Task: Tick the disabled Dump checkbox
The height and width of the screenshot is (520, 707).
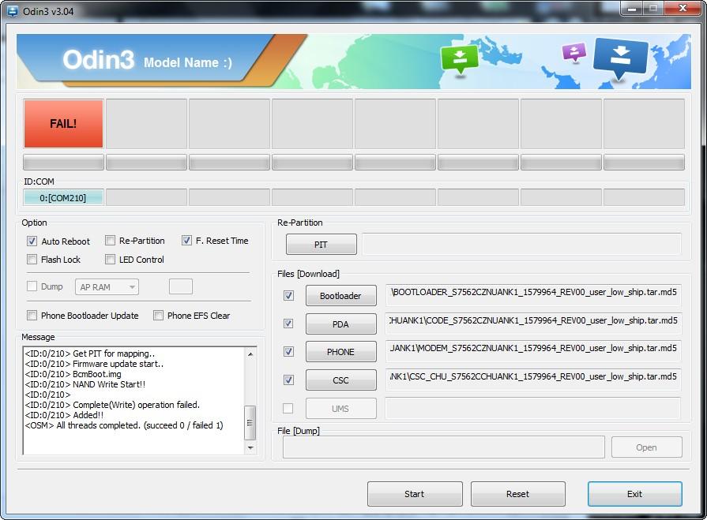Action: click(32, 286)
